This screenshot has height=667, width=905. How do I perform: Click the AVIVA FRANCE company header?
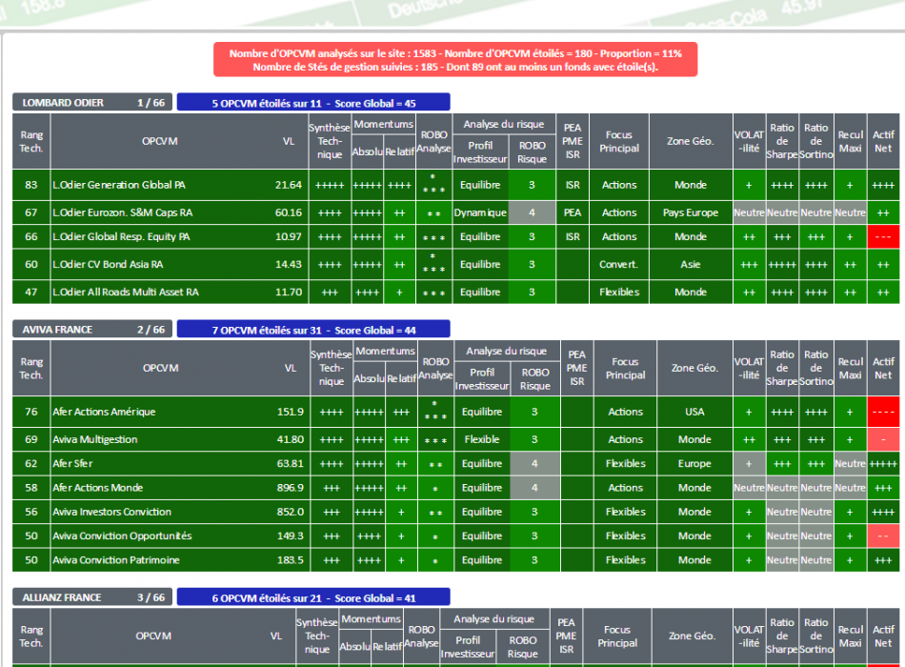92,330
